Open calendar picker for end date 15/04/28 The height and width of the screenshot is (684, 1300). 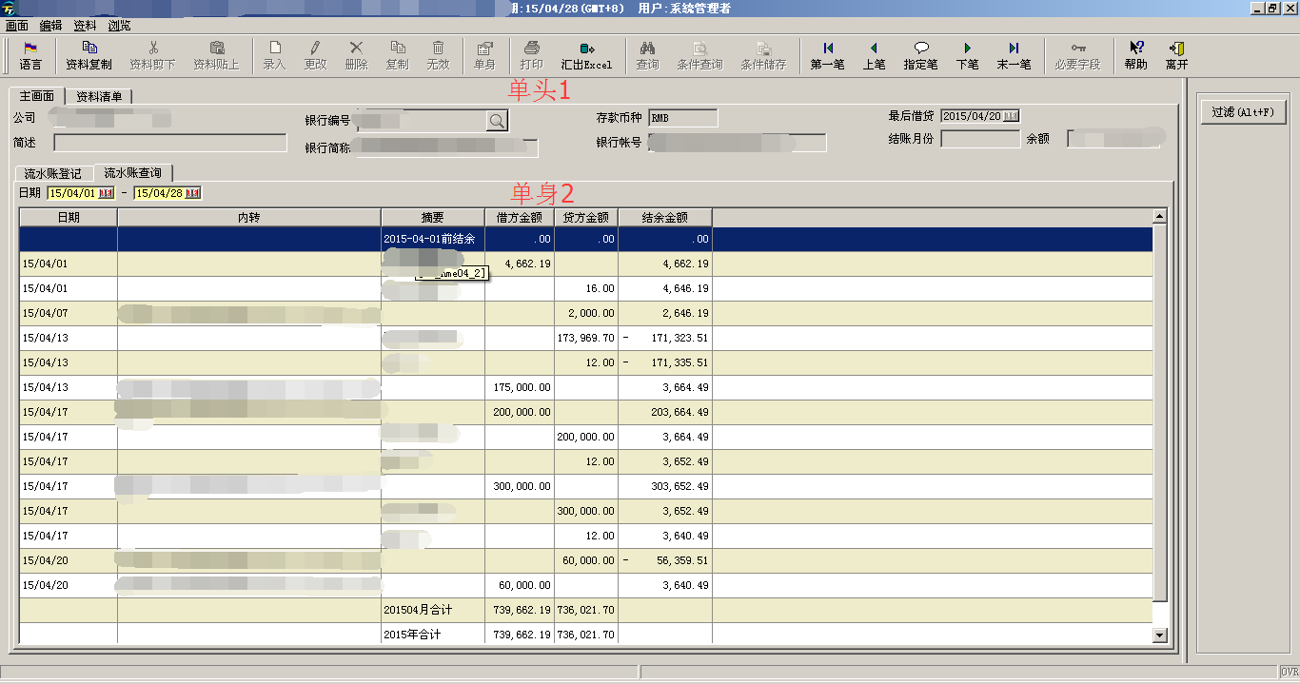(x=193, y=193)
